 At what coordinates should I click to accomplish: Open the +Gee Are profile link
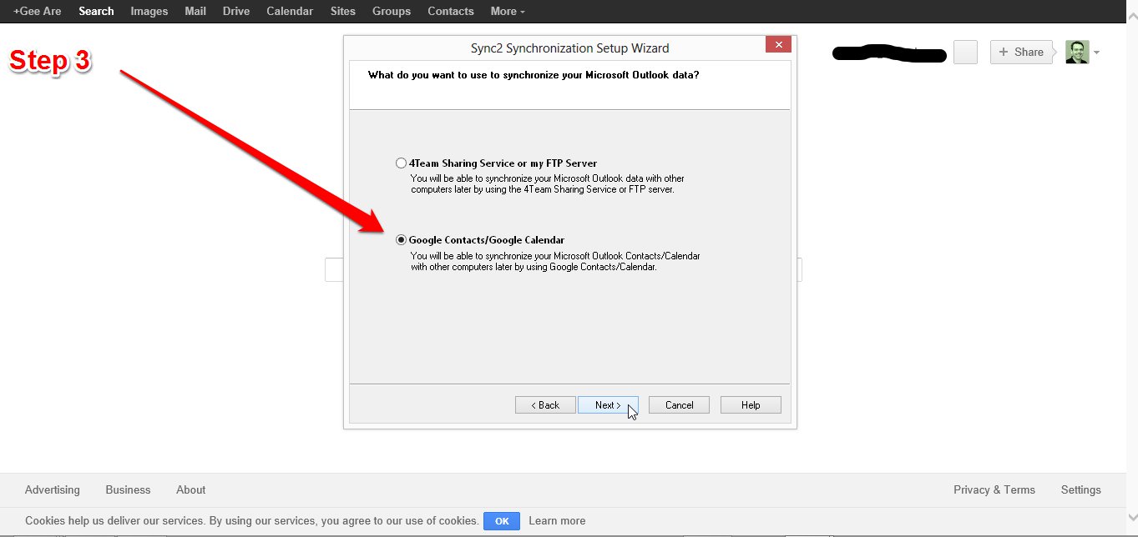coord(37,11)
